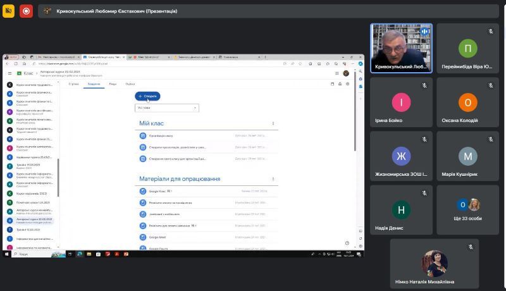506x291 pixels.
Task: Click the yellow icon beside the record button
Action: [8, 11]
